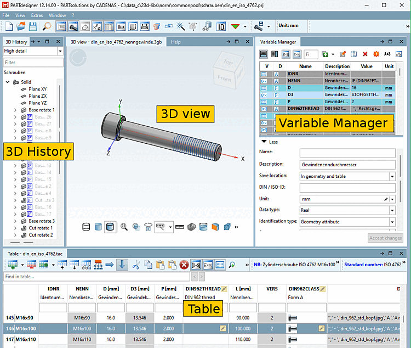The height and width of the screenshot is (348, 411).
Task: Toggle the E=x button in table toolbar
Action: [208, 265]
